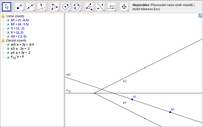Select the New Point tool

click(x=19, y=7)
